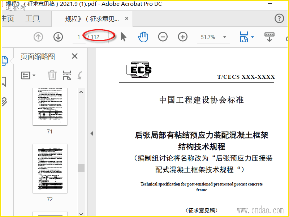The height and width of the screenshot is (217, 289).
Task: Click the 51.7% zoom value field
Action: point(208,37)
